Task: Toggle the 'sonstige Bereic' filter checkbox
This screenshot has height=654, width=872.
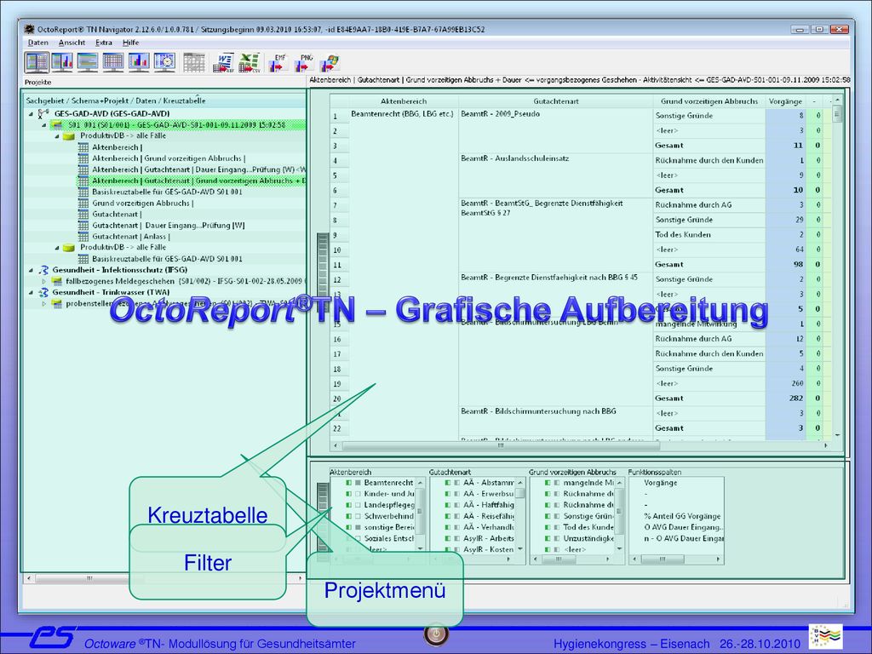Action: pos(359,527)
